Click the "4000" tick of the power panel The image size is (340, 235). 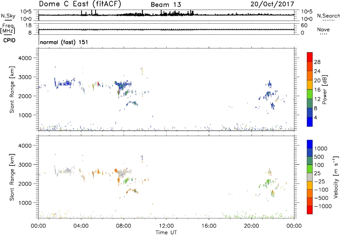click(x=25, y=58)
